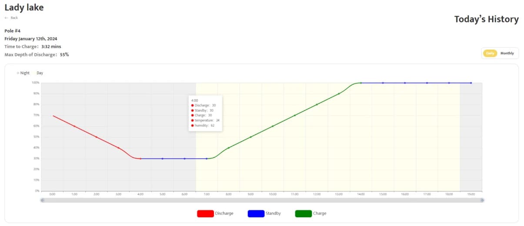Click the discharge data point at 3:00
Image resolution: width=524 pixels, height=226 pixels.
(118, 148)
